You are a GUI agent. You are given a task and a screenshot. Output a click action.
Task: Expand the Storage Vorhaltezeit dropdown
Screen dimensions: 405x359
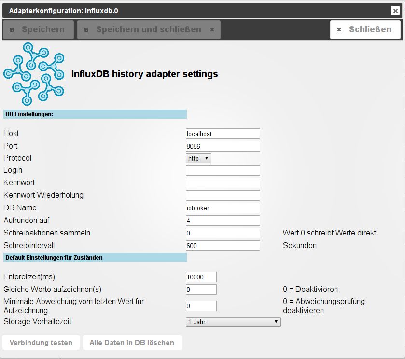pyautogui.click(x=233, y=322)
